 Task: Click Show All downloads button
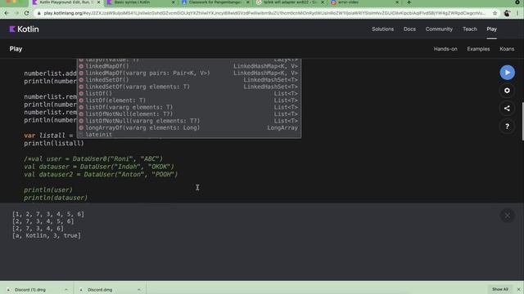(500, 289)
